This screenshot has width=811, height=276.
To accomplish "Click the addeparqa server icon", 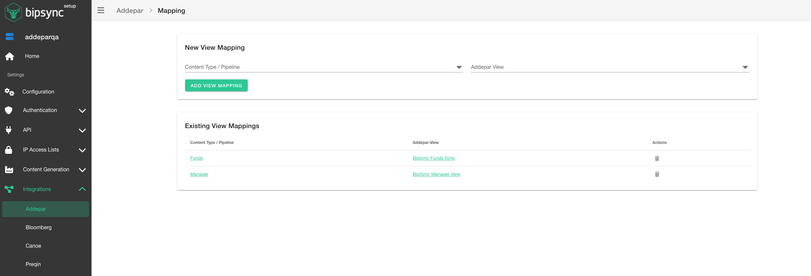I will click(x=10, y=37).
